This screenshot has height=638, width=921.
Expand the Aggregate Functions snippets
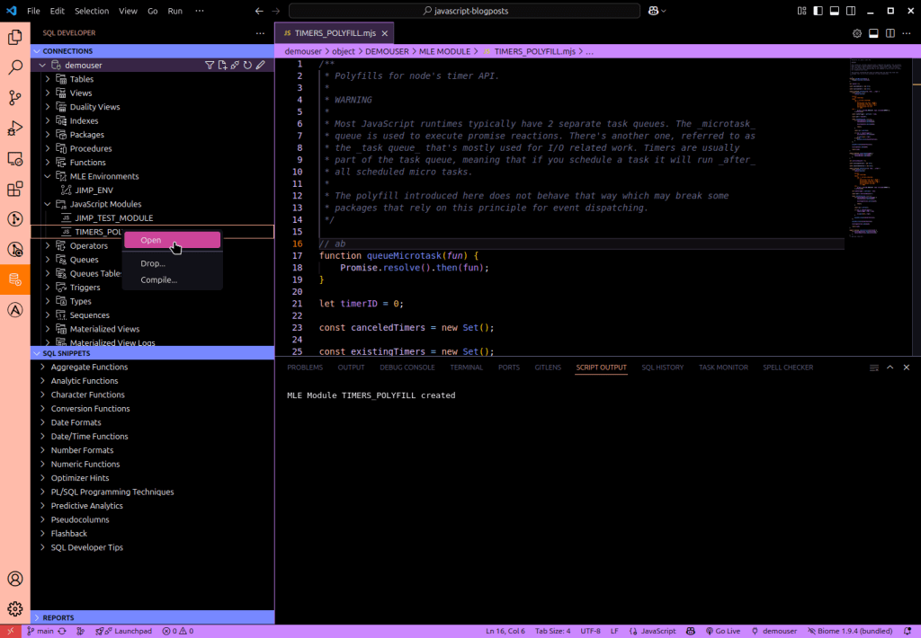point(42,367)
